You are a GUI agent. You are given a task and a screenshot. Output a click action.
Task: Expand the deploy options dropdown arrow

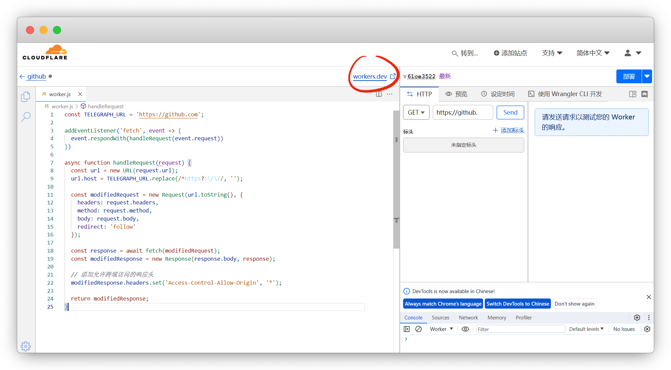pos(647,76)
